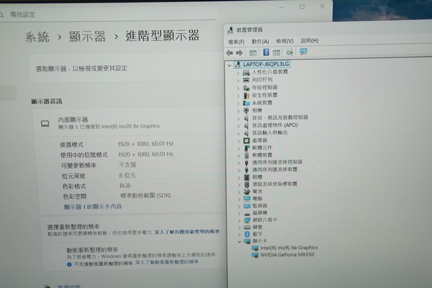Click the speaker icon for 音效、視訊及遊戲控制器
Screen dimensions: 432x288
click(x=247, y=118)
